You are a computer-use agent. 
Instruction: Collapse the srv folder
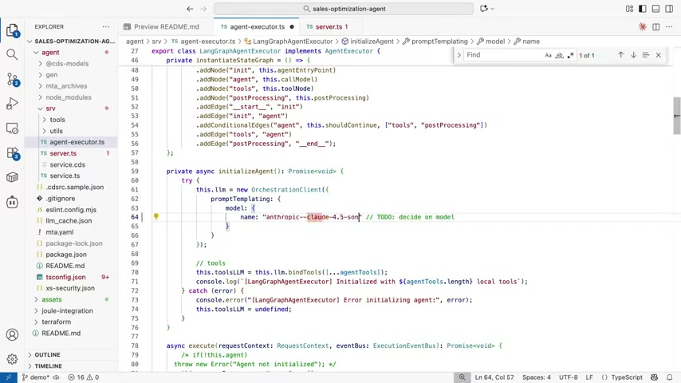click(41, 109)
